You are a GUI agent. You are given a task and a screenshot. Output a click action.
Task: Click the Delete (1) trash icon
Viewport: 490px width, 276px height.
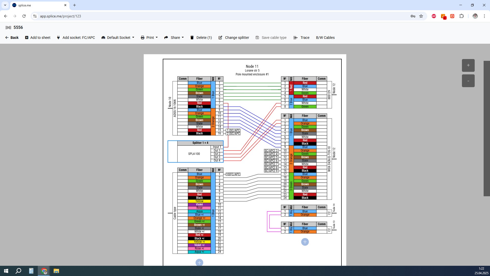click(192, 38)
